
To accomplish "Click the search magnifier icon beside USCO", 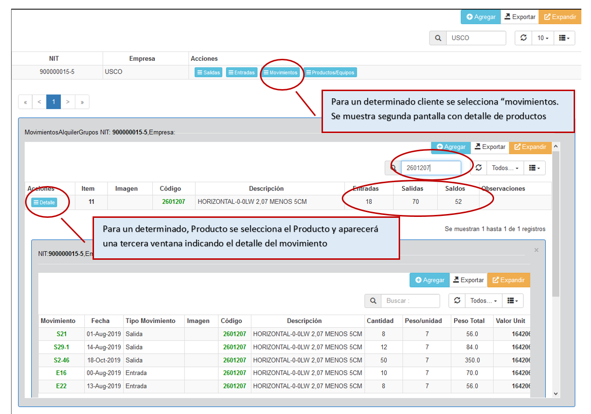I will tap(438, 38).
